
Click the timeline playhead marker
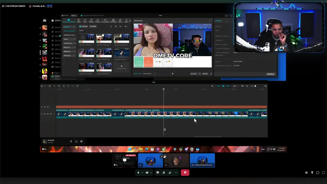point(163,89)
